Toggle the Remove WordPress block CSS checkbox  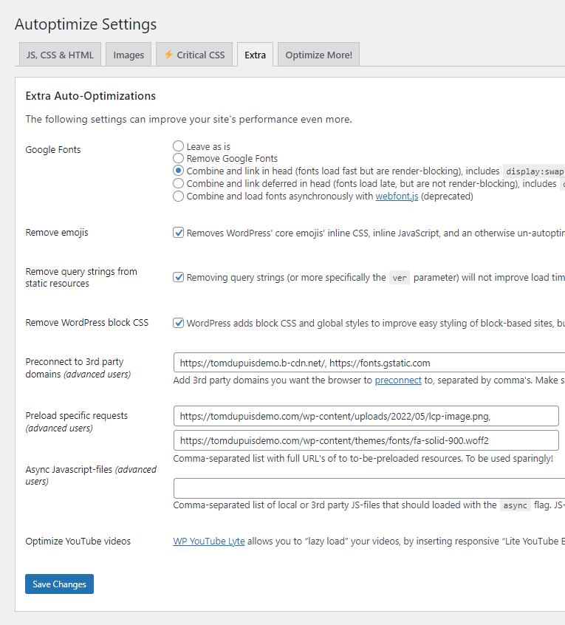(x=178, y=323)
